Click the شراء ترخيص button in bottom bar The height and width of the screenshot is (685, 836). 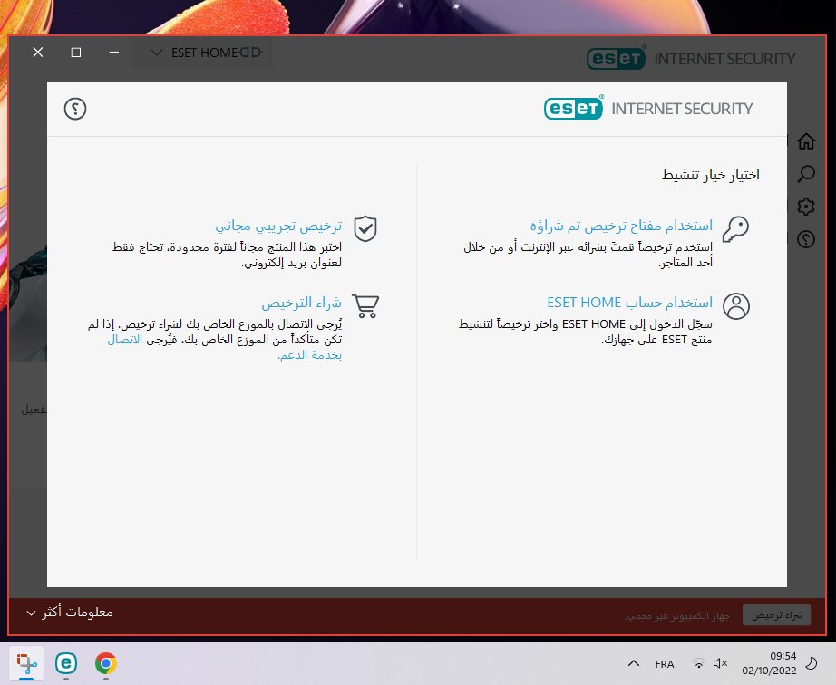click(777, 615)
